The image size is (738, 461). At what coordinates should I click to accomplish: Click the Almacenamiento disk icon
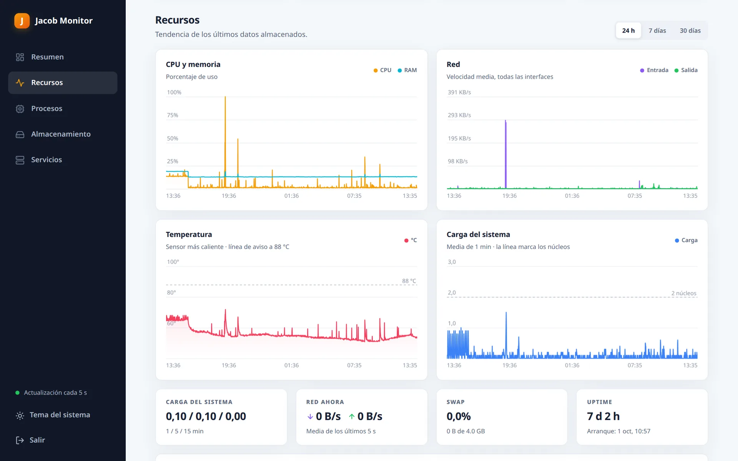[x=20, y=134]
